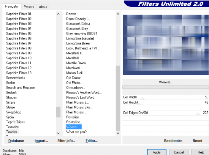209x155 pixels.
Task: Click the filter list scrollbar thumb
Action: point(118,98)
